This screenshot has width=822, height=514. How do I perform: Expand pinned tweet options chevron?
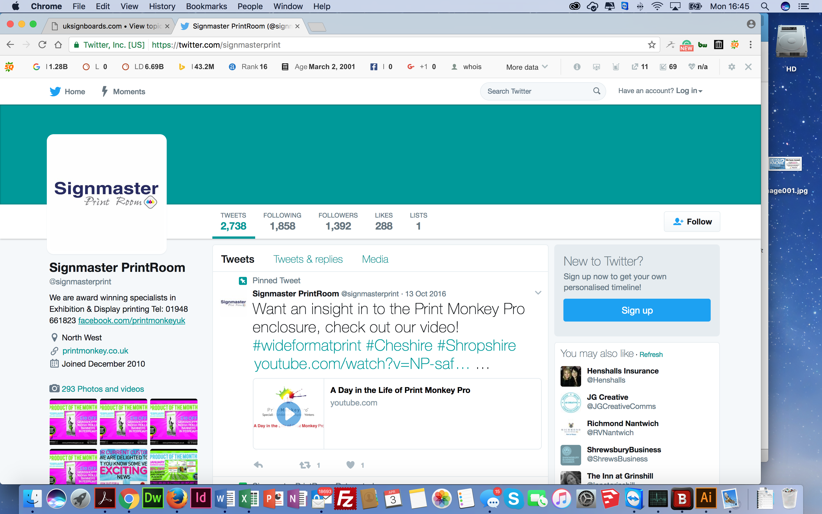point(538,293)
